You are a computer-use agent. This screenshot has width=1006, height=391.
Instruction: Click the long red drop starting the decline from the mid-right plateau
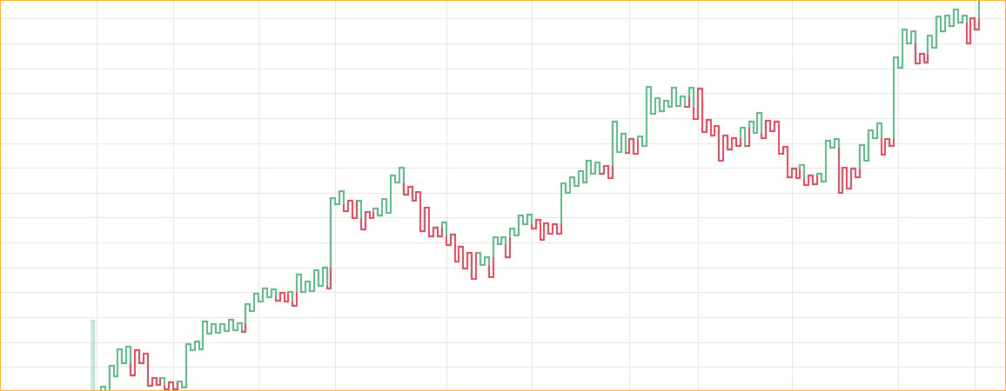coord(696,104)
